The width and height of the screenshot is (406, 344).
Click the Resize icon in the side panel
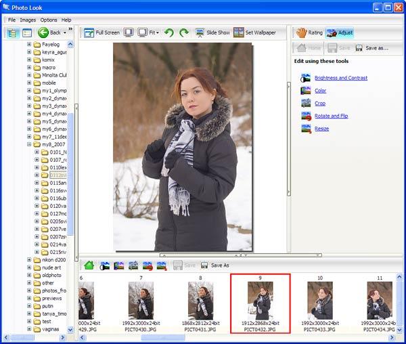pyautogui.click(x=306, y=129)
